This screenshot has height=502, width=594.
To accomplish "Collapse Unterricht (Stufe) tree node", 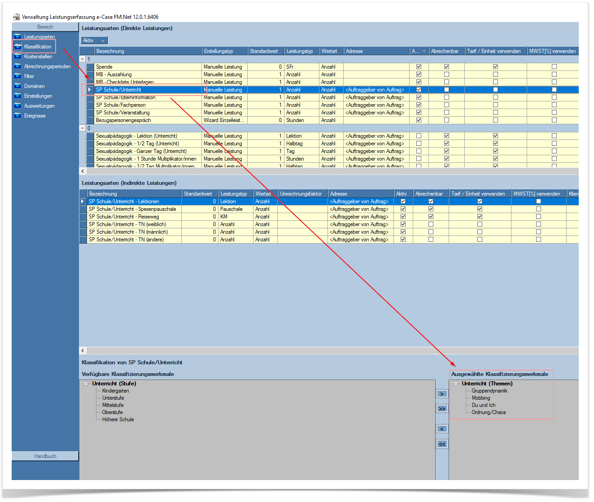I will (86, 384).
